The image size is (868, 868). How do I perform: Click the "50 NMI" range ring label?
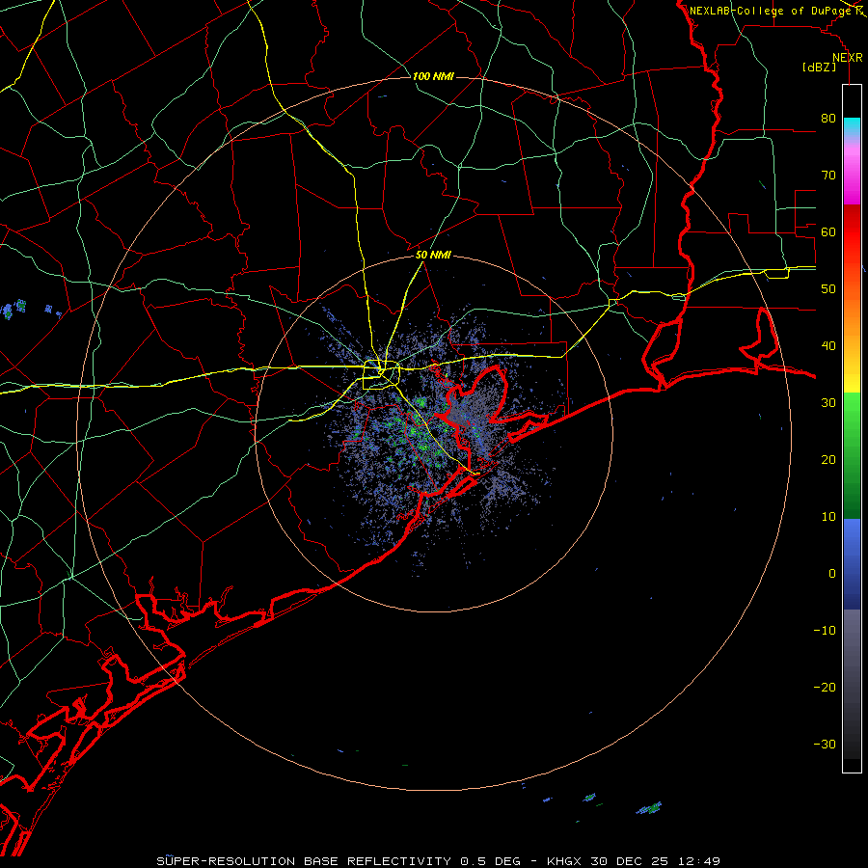pos(433,256)
